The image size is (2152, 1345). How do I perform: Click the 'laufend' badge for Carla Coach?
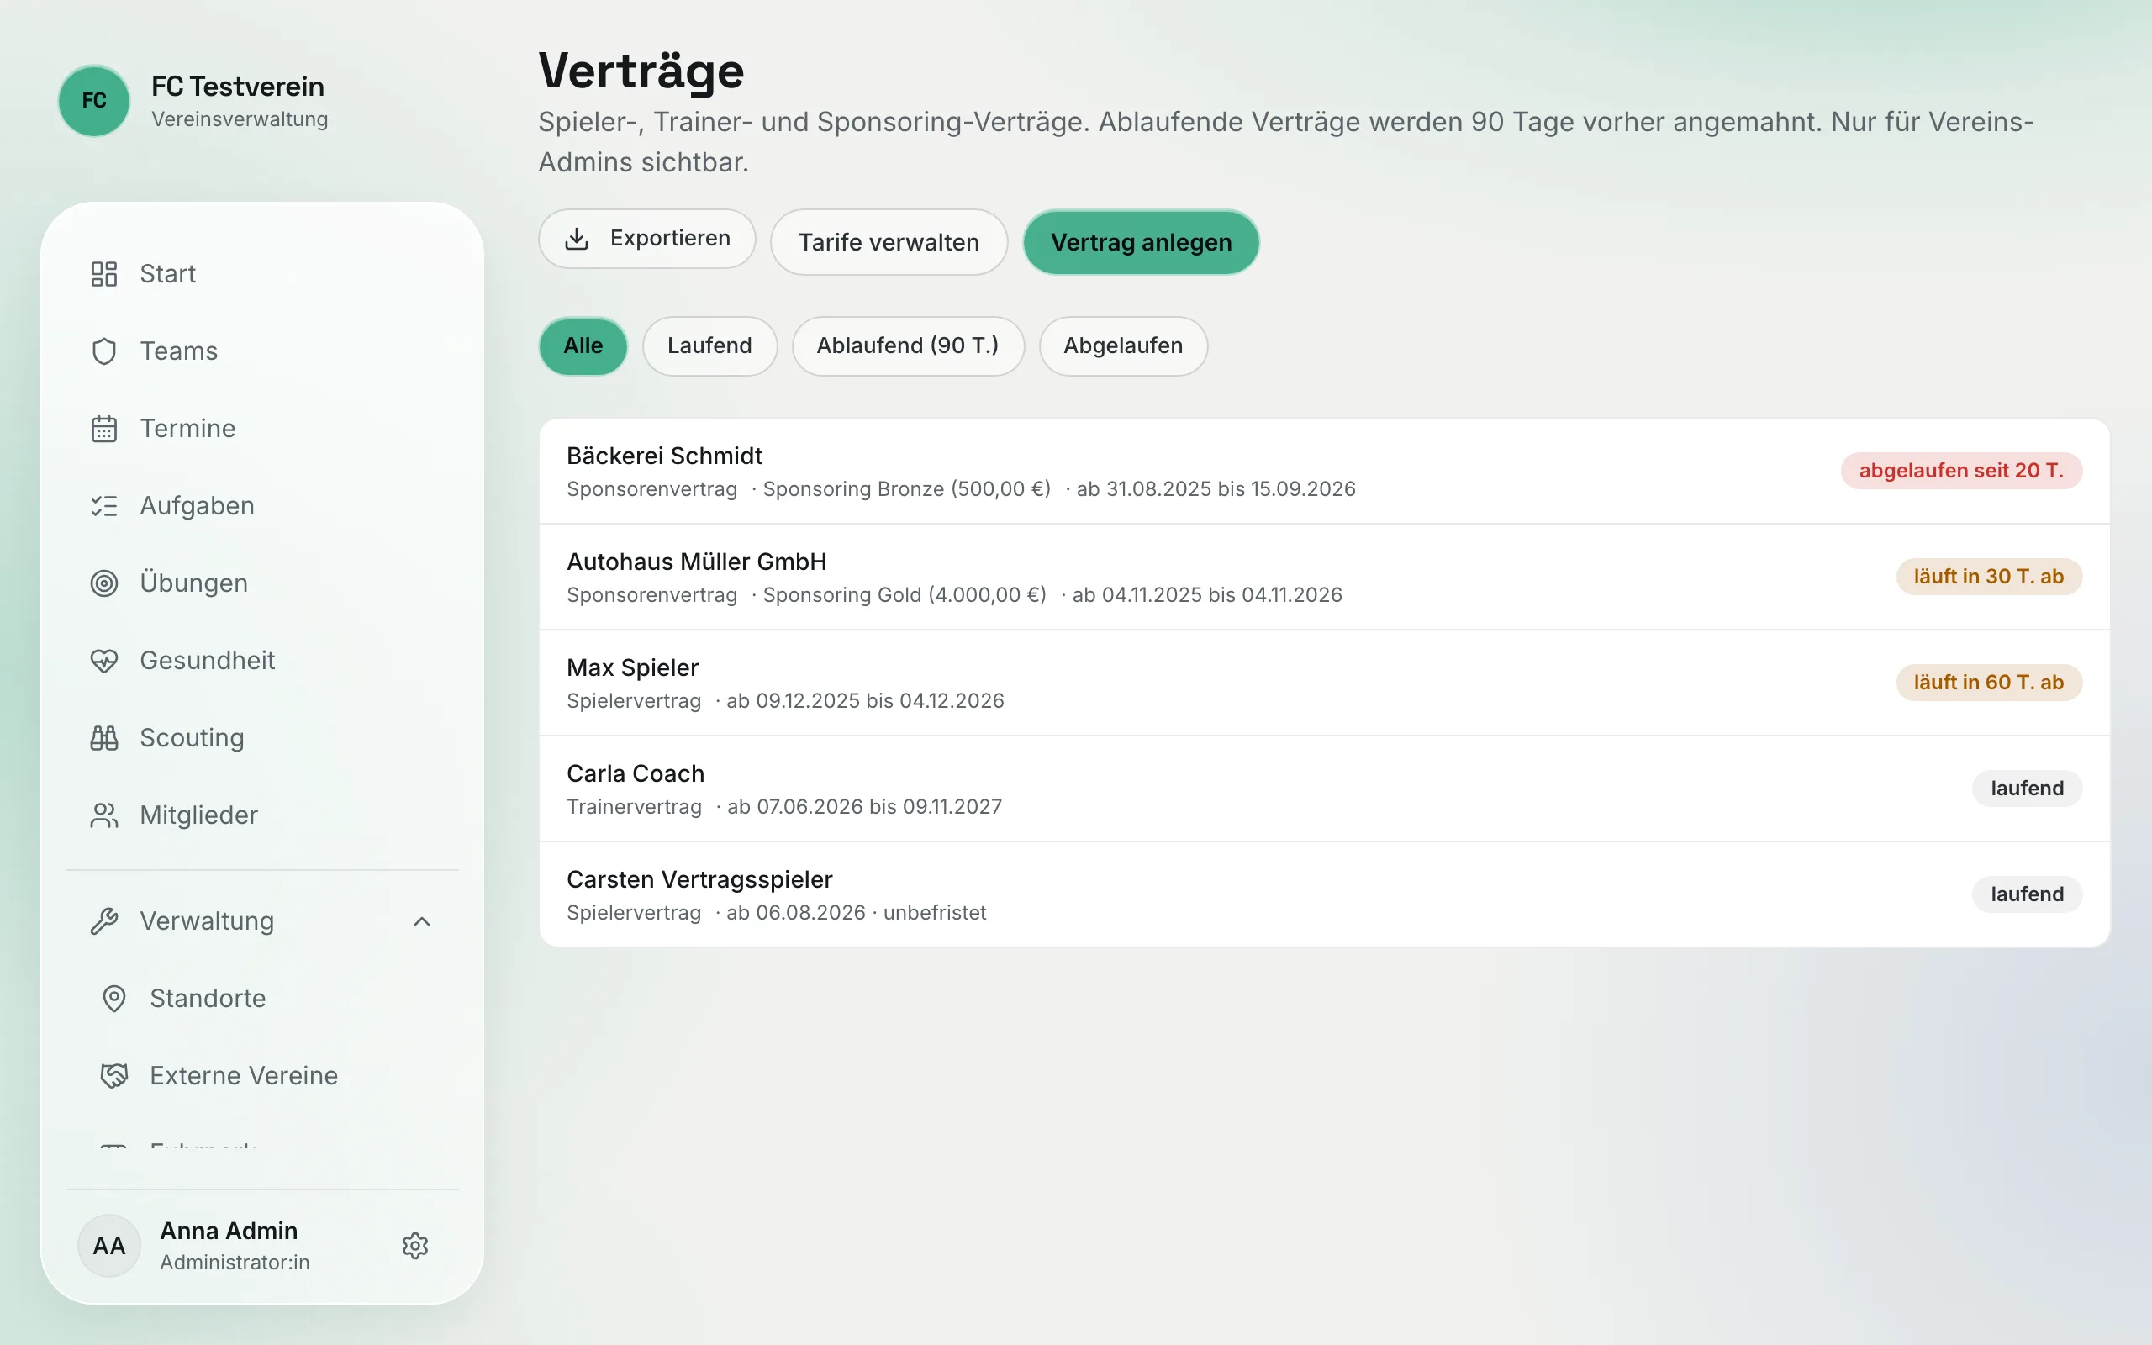(2027, 789)
